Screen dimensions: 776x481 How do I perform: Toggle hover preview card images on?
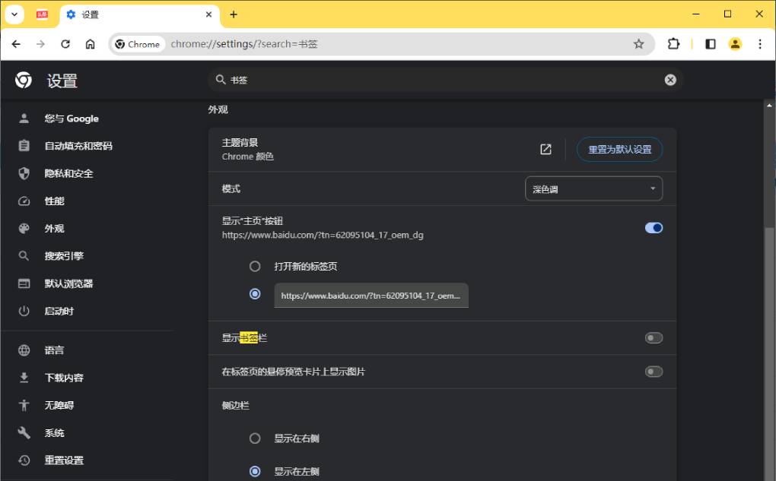[653, 372]
